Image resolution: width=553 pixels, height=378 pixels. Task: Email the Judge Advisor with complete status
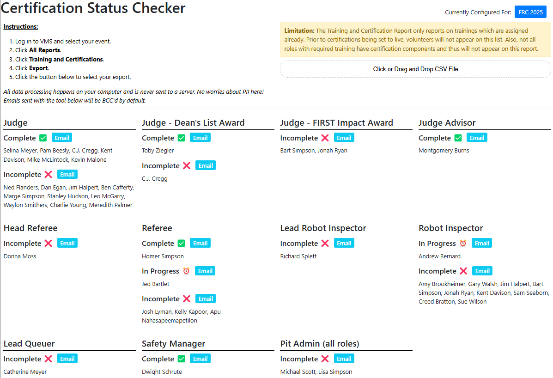[x=477, y=138]
